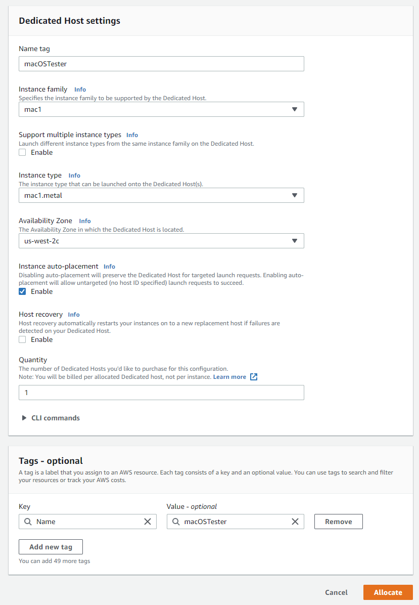Viewport: 419px width, 605px height.
Task: Remove the Name tag row
Action: (338, 522)
